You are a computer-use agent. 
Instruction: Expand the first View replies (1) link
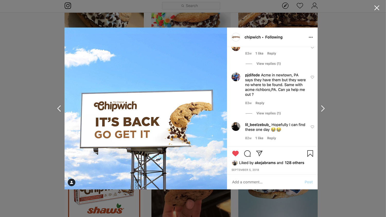click(268, 64)
